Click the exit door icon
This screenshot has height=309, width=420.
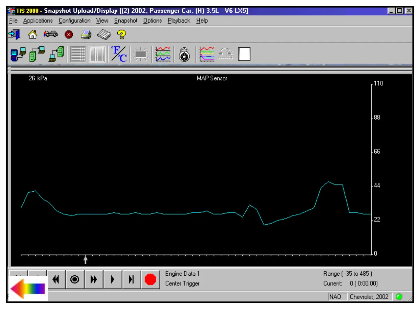pyautogui.click(x=14, y=34)
